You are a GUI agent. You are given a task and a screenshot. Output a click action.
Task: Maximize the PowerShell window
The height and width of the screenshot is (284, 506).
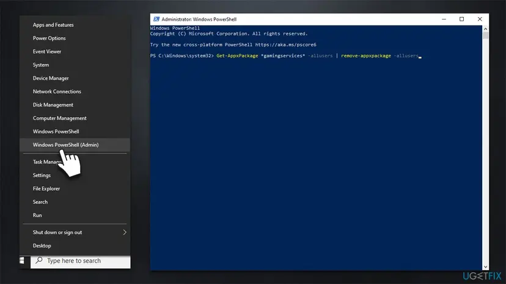pyautogui.click(x=462, y=19)
